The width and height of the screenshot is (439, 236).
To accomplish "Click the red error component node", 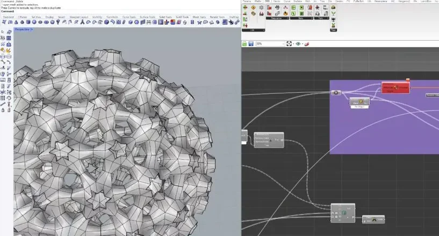I will [395, 87].
